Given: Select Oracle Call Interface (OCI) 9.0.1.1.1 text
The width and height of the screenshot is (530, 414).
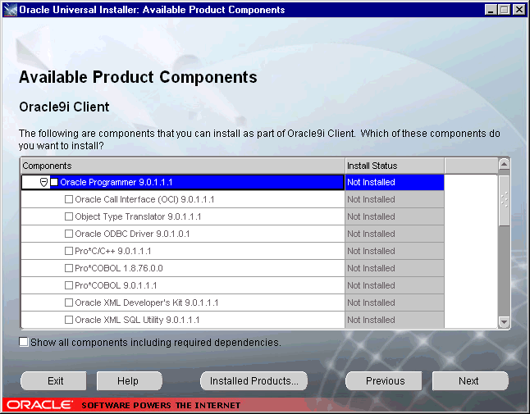Looking at the screenshot, I should pos(144,199).
